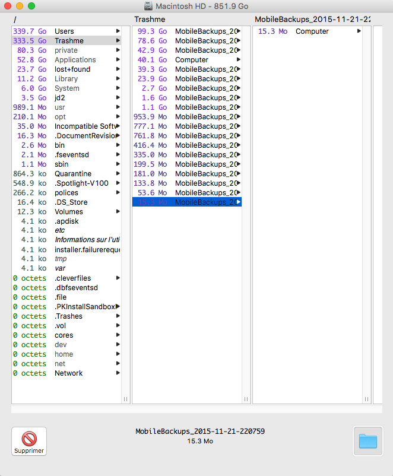Select the 53.6 Mo MobileBackups row
The width and height of the screenshot is (393, 476).
[187, 193]
